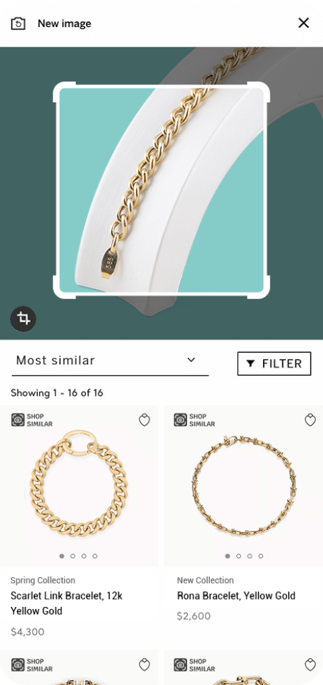
Task: Tap the New image camera icon
Action: [x=18, y=24]
